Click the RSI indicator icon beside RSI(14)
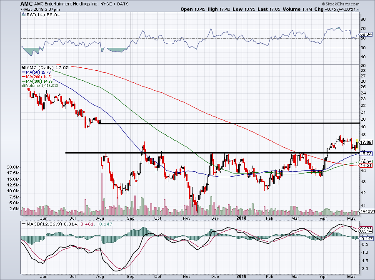Screen dimensions: 375x280 coord(23,15)
